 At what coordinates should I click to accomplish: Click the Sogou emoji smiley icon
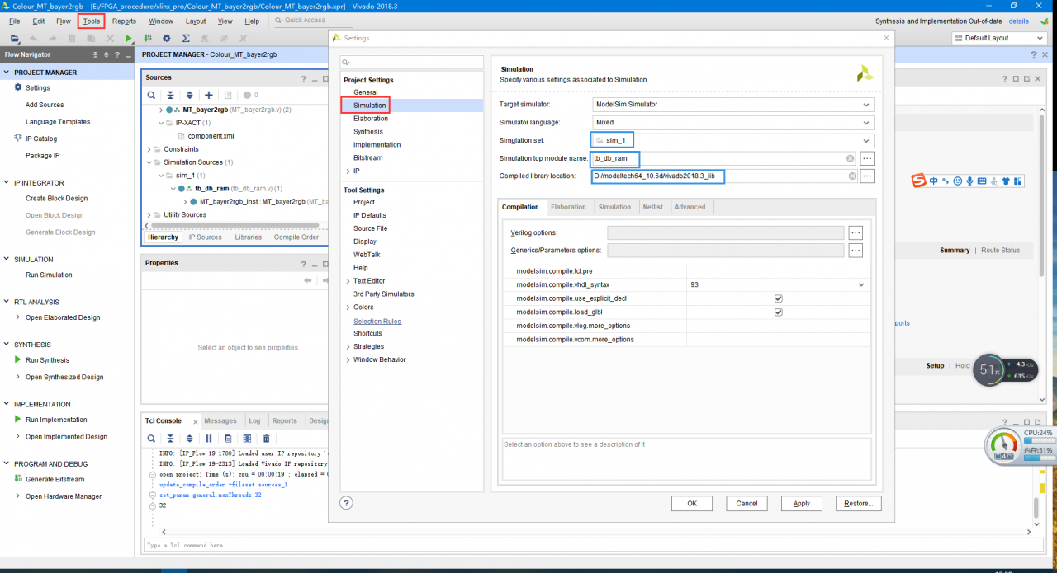pos(957,181)
